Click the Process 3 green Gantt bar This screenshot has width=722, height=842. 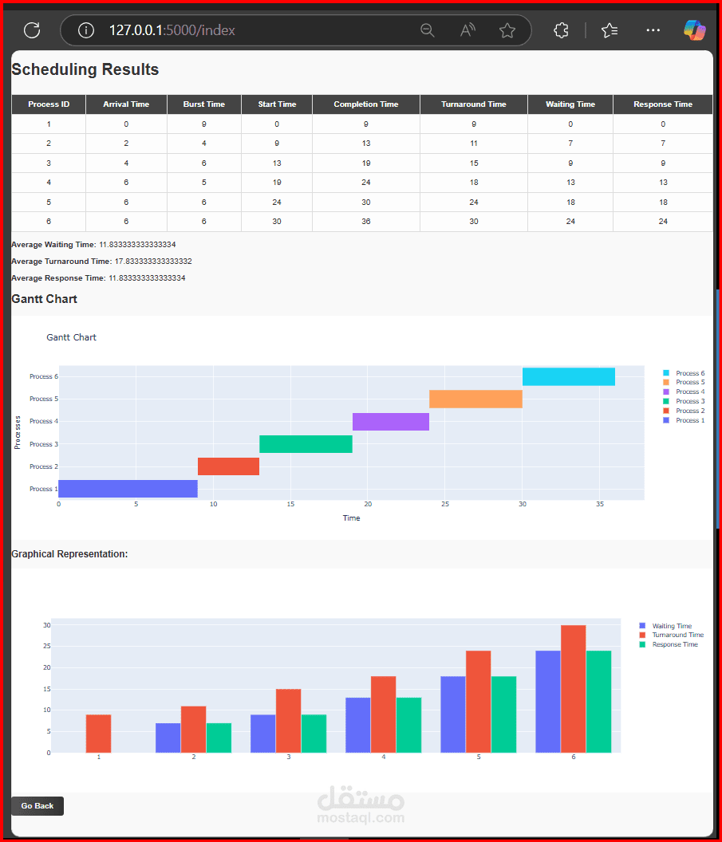coord(306,444)
